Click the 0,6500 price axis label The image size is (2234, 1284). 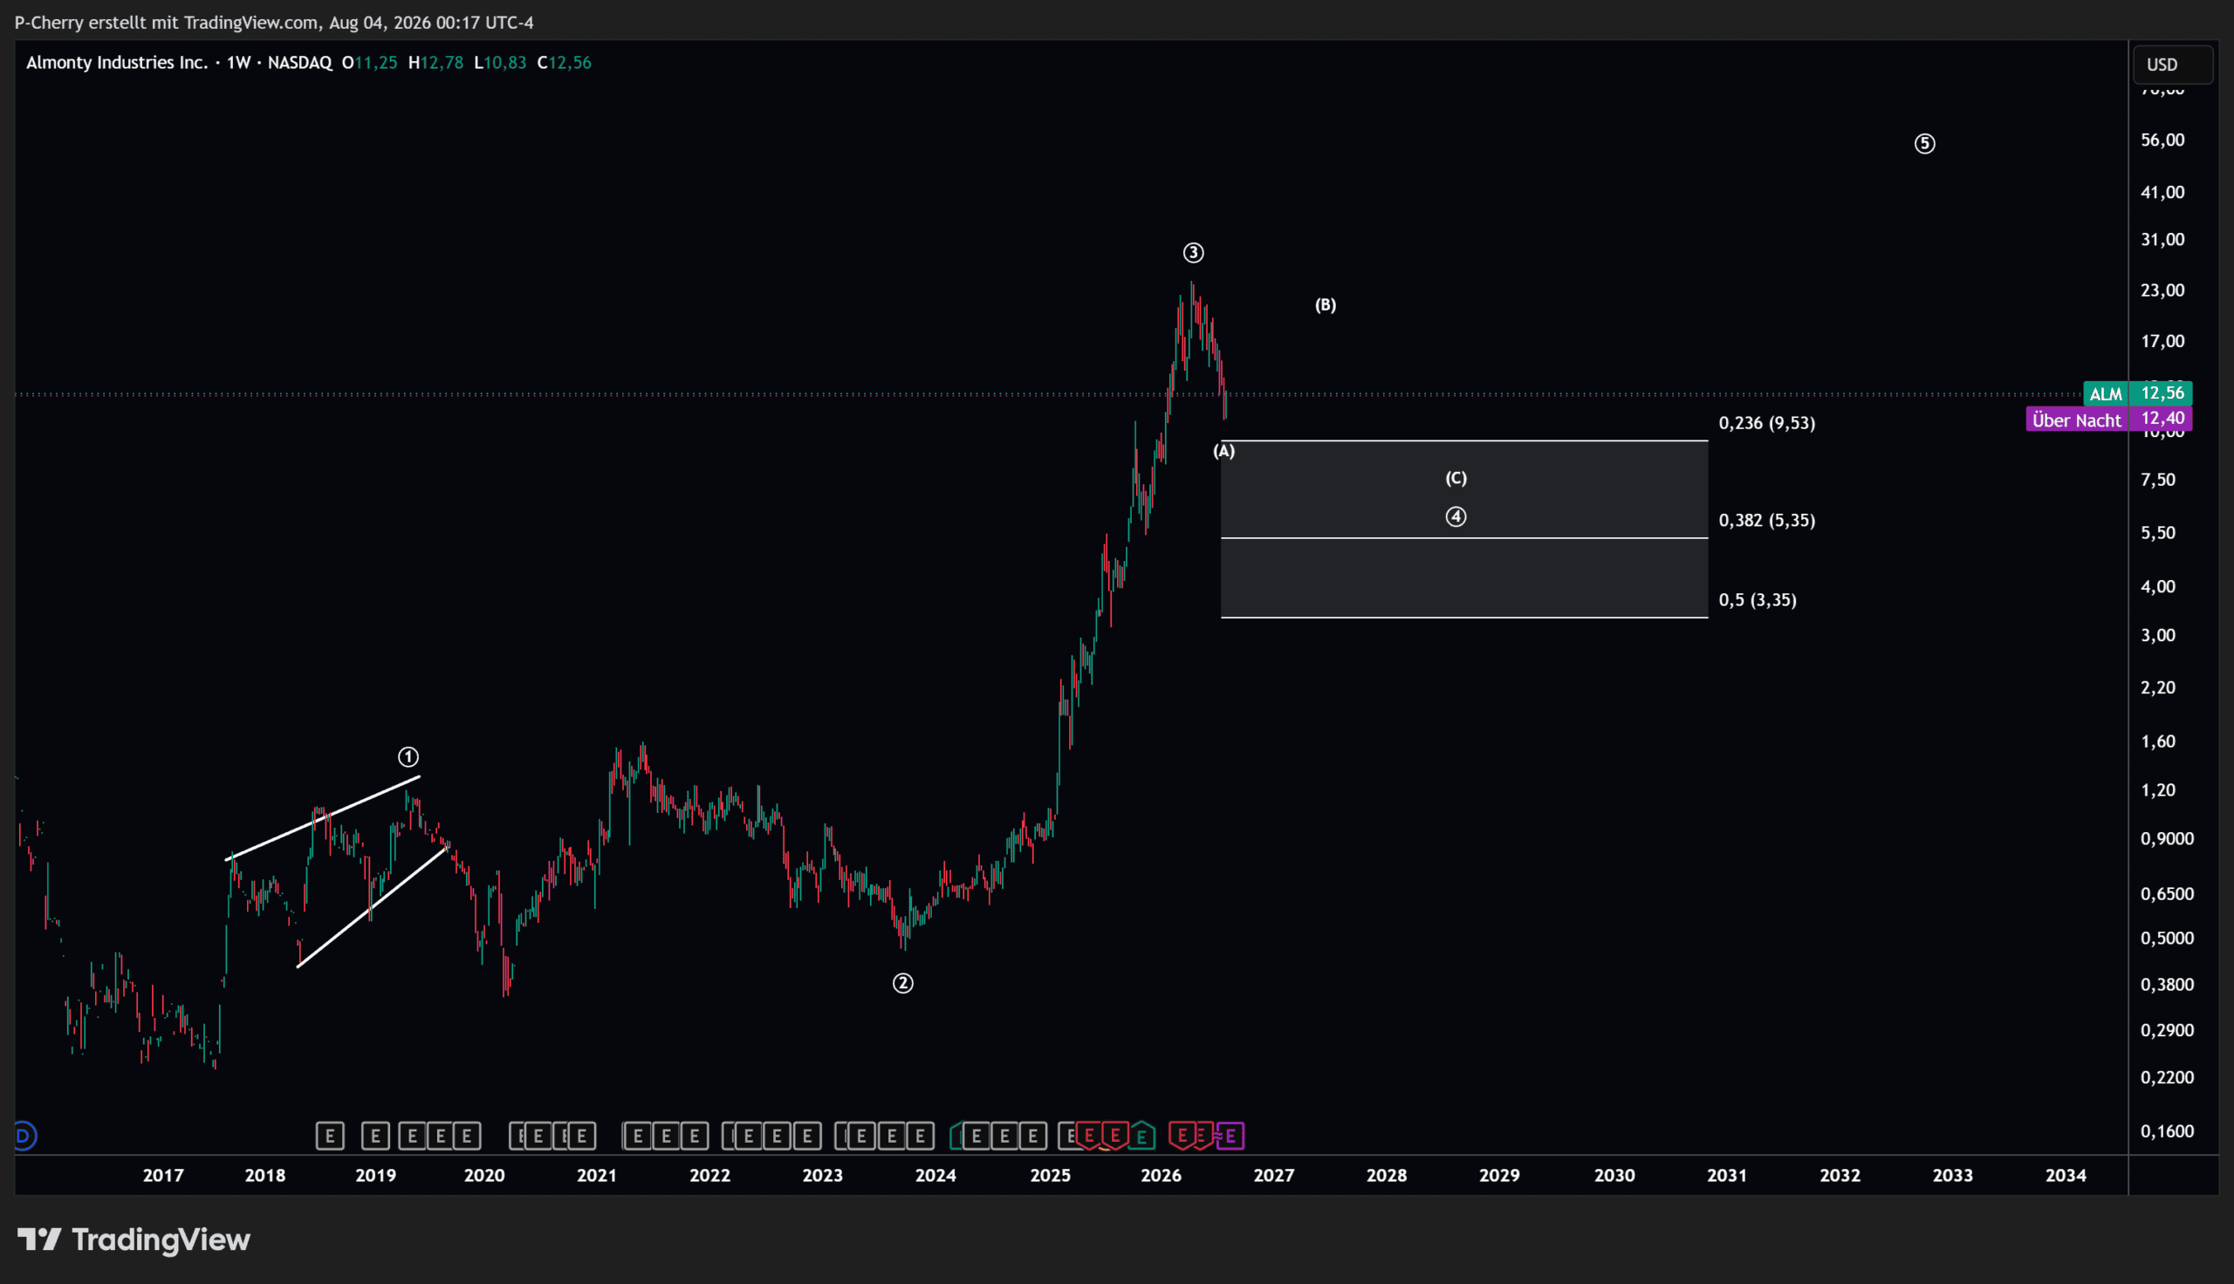(2167, 894)
